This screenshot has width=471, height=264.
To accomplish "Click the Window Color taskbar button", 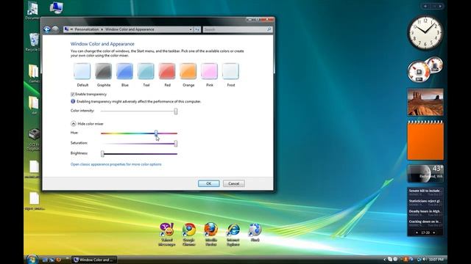I will (94, 260).
